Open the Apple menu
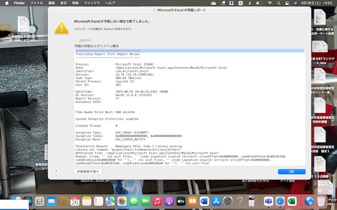 pos(6,3)
